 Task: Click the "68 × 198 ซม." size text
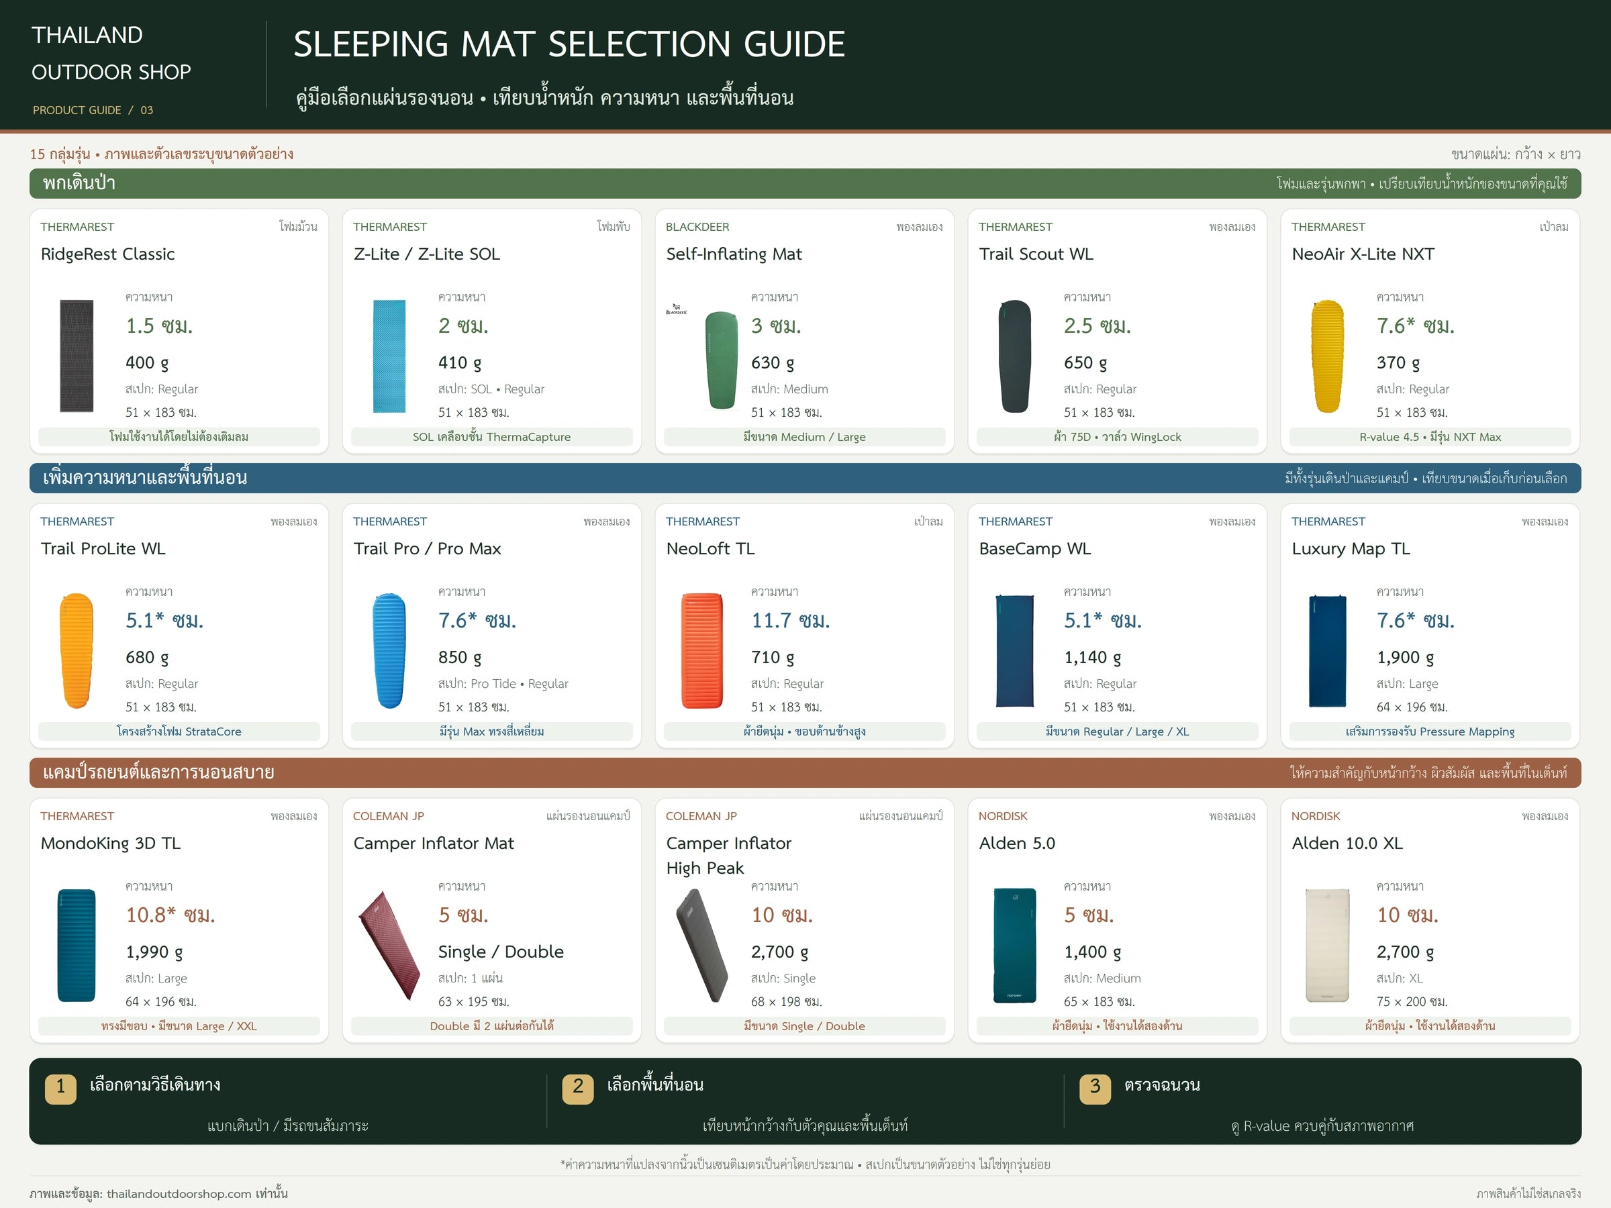(786, 1001)
